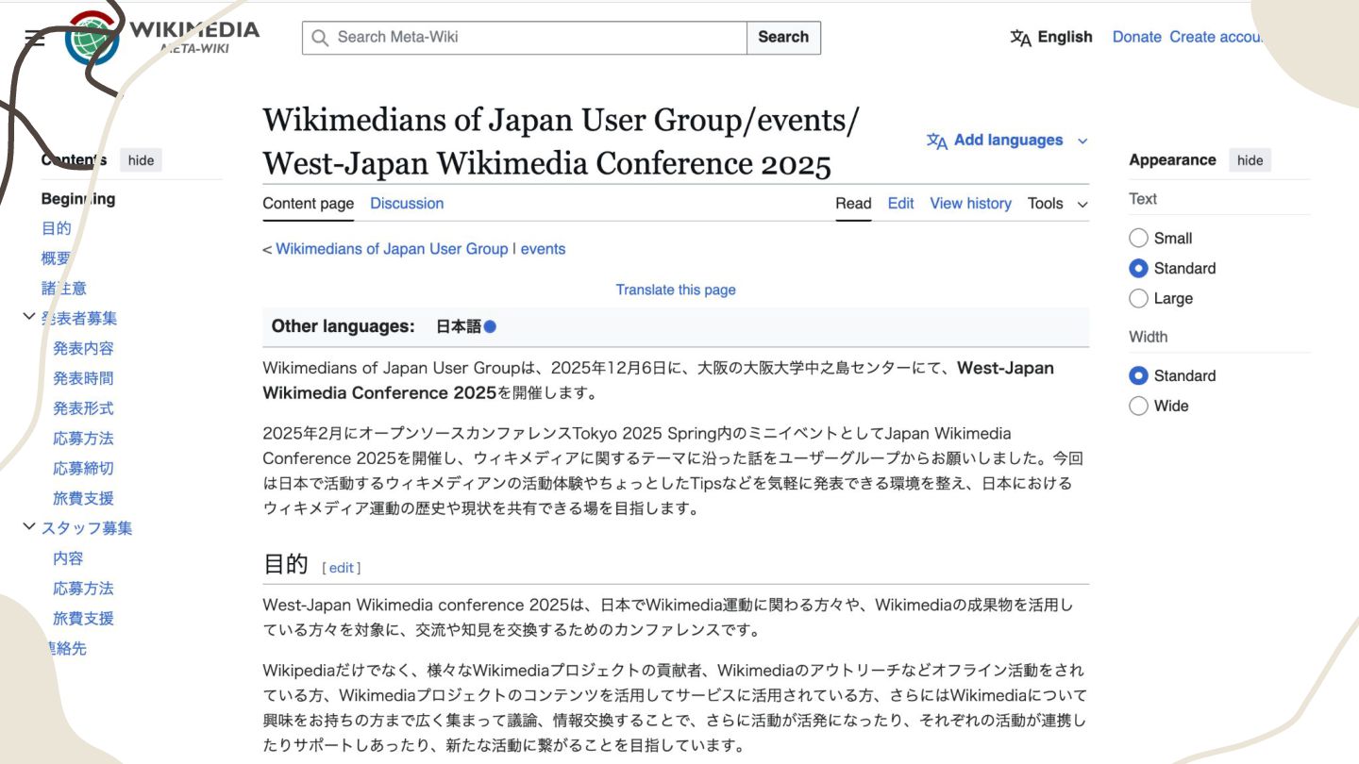Click the translate icon beside Add languages

tap(936, 141)
